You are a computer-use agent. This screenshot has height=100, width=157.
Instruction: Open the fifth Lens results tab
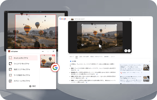pos(106,57)
